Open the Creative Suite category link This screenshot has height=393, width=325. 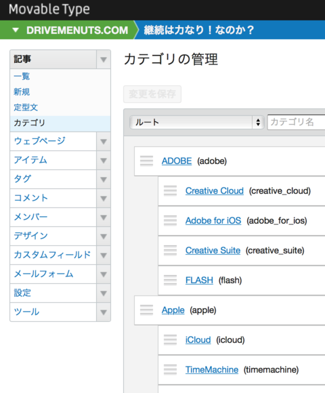coord(213,251)
